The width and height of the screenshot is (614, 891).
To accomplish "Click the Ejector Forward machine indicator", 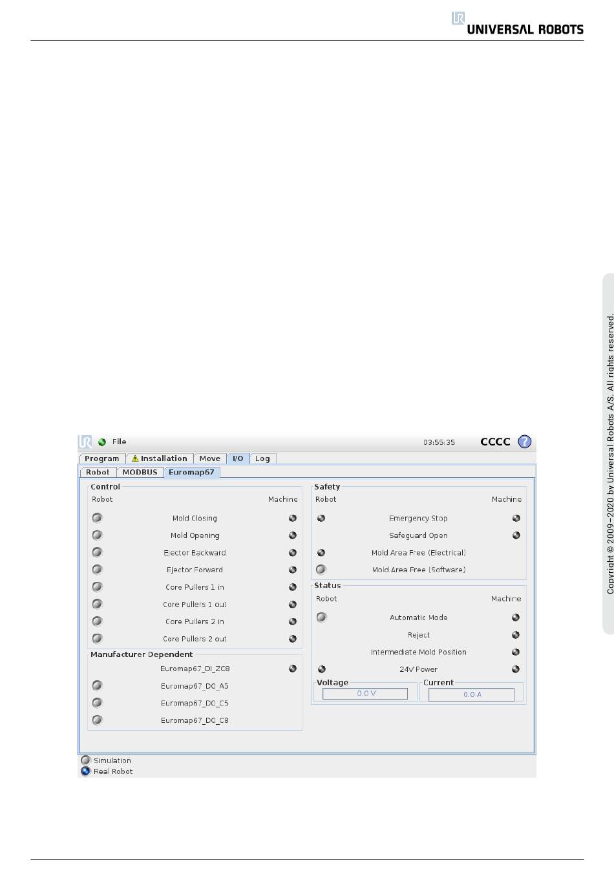I will pyautogui.click(x=293, y=570).
